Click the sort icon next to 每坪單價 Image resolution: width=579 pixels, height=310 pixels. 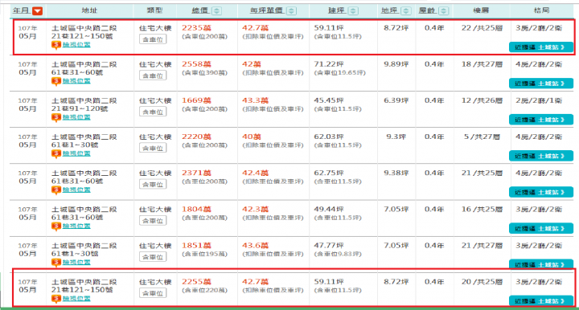pyautogui.click(x=291, y=11)
